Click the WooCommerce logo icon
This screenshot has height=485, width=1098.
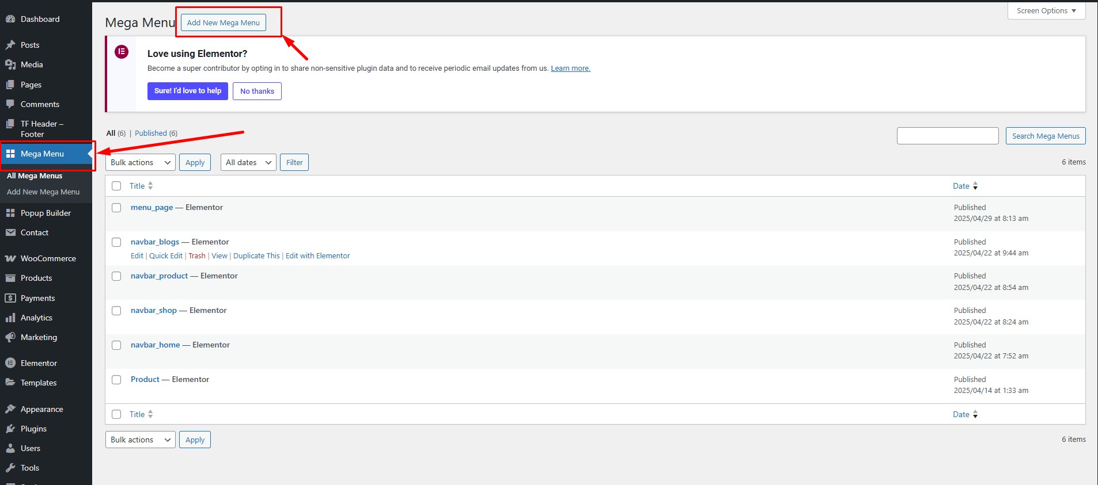tap(10, 258)
